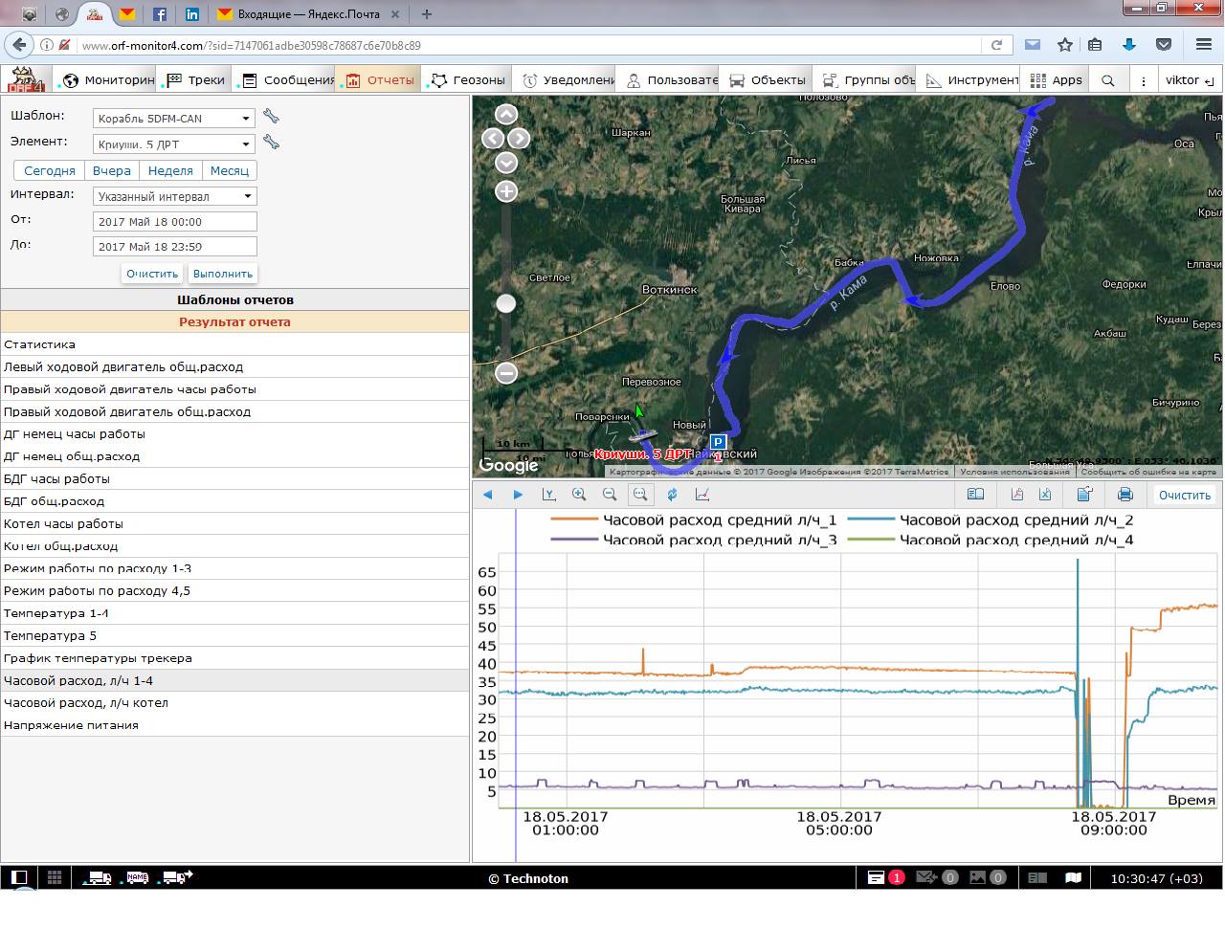Switch to the Геозоны tab

468,80
